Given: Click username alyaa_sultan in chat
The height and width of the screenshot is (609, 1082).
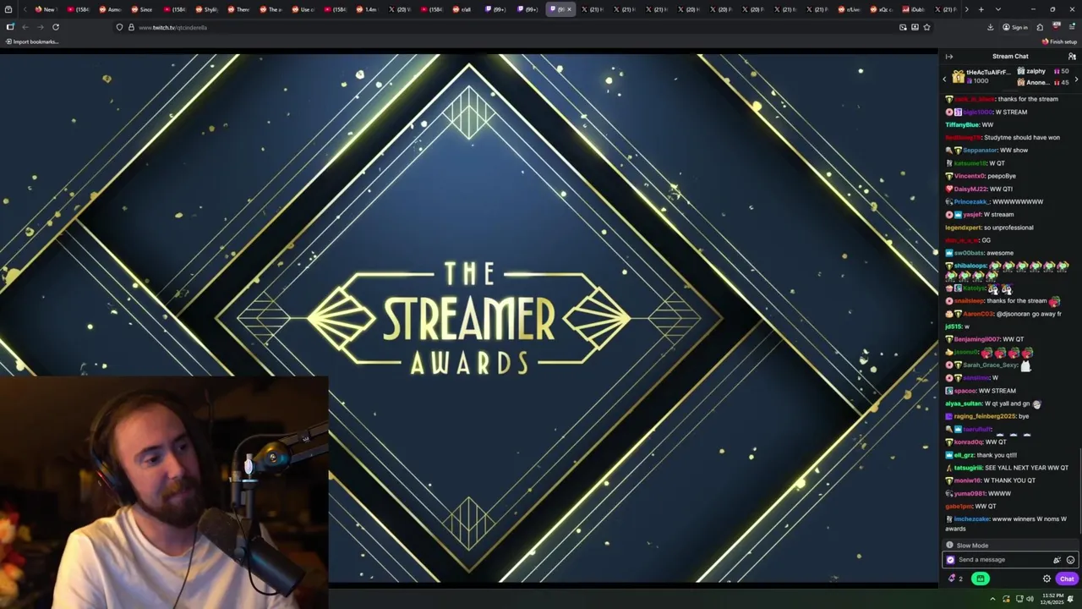Looking at the screenshot, I should pos(964,403).
